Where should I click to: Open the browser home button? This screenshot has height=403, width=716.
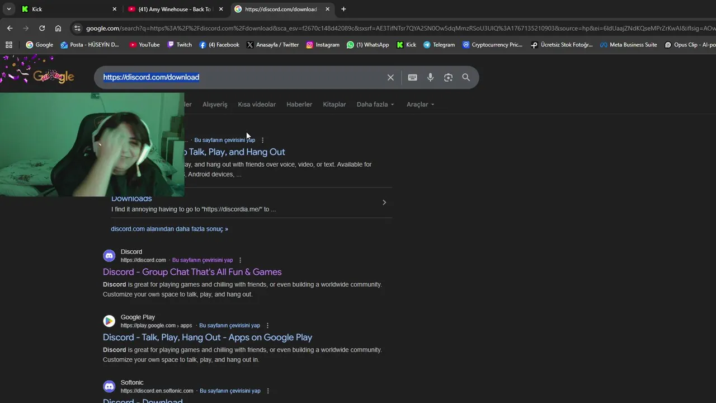click(x=58, y=28)
